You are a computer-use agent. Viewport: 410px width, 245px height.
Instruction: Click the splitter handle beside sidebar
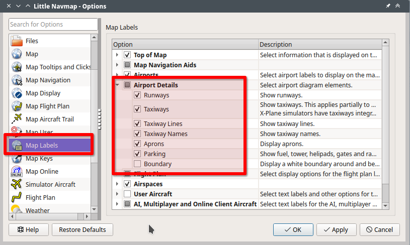(x=100, y=119)
